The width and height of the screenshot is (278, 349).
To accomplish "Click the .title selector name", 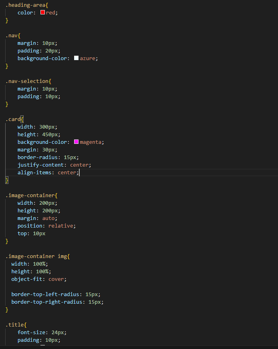I will click(14, 325).
